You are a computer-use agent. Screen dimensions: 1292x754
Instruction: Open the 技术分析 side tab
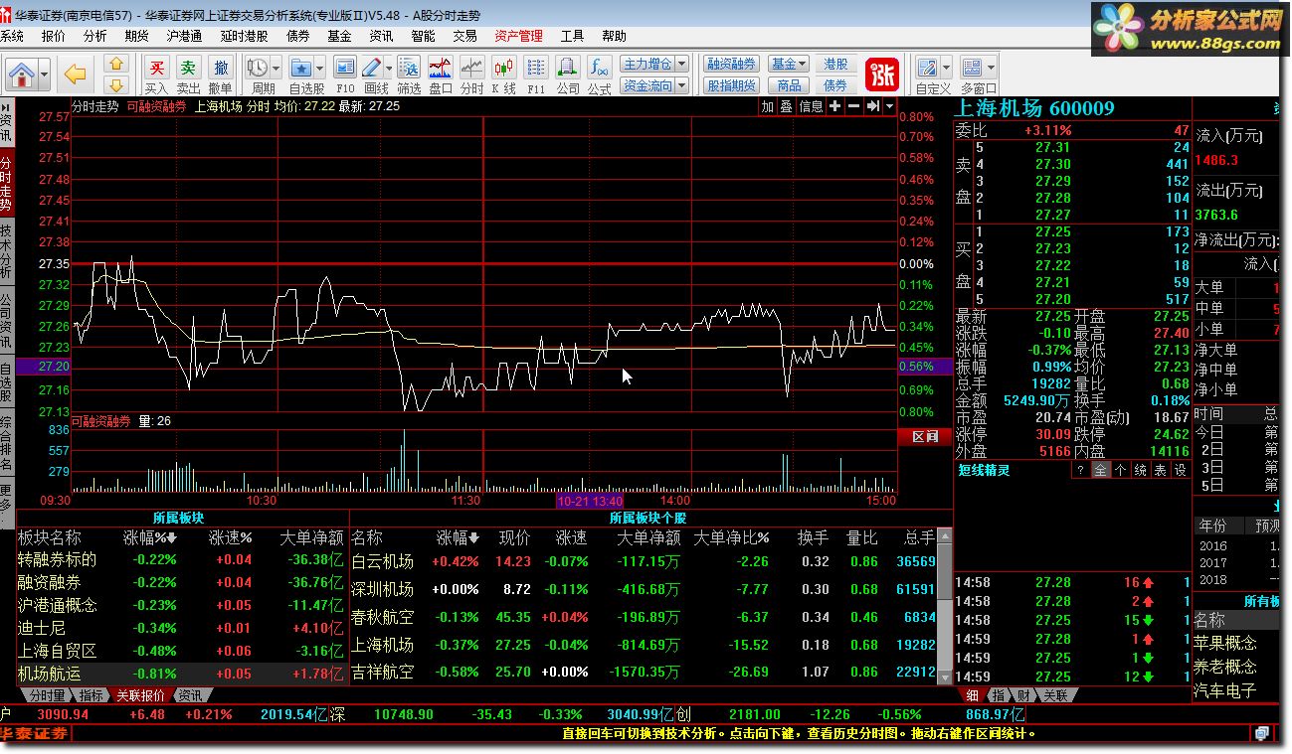pos(6,249)
